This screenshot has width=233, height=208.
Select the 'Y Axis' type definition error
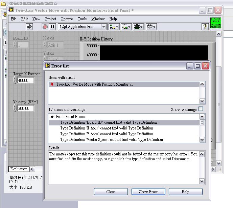pos(124,134)
